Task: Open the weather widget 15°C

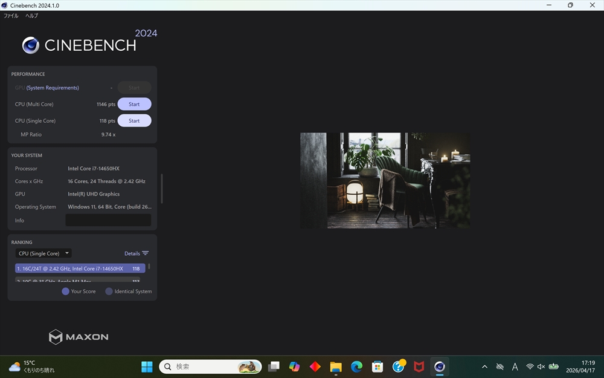Action: 31,367
